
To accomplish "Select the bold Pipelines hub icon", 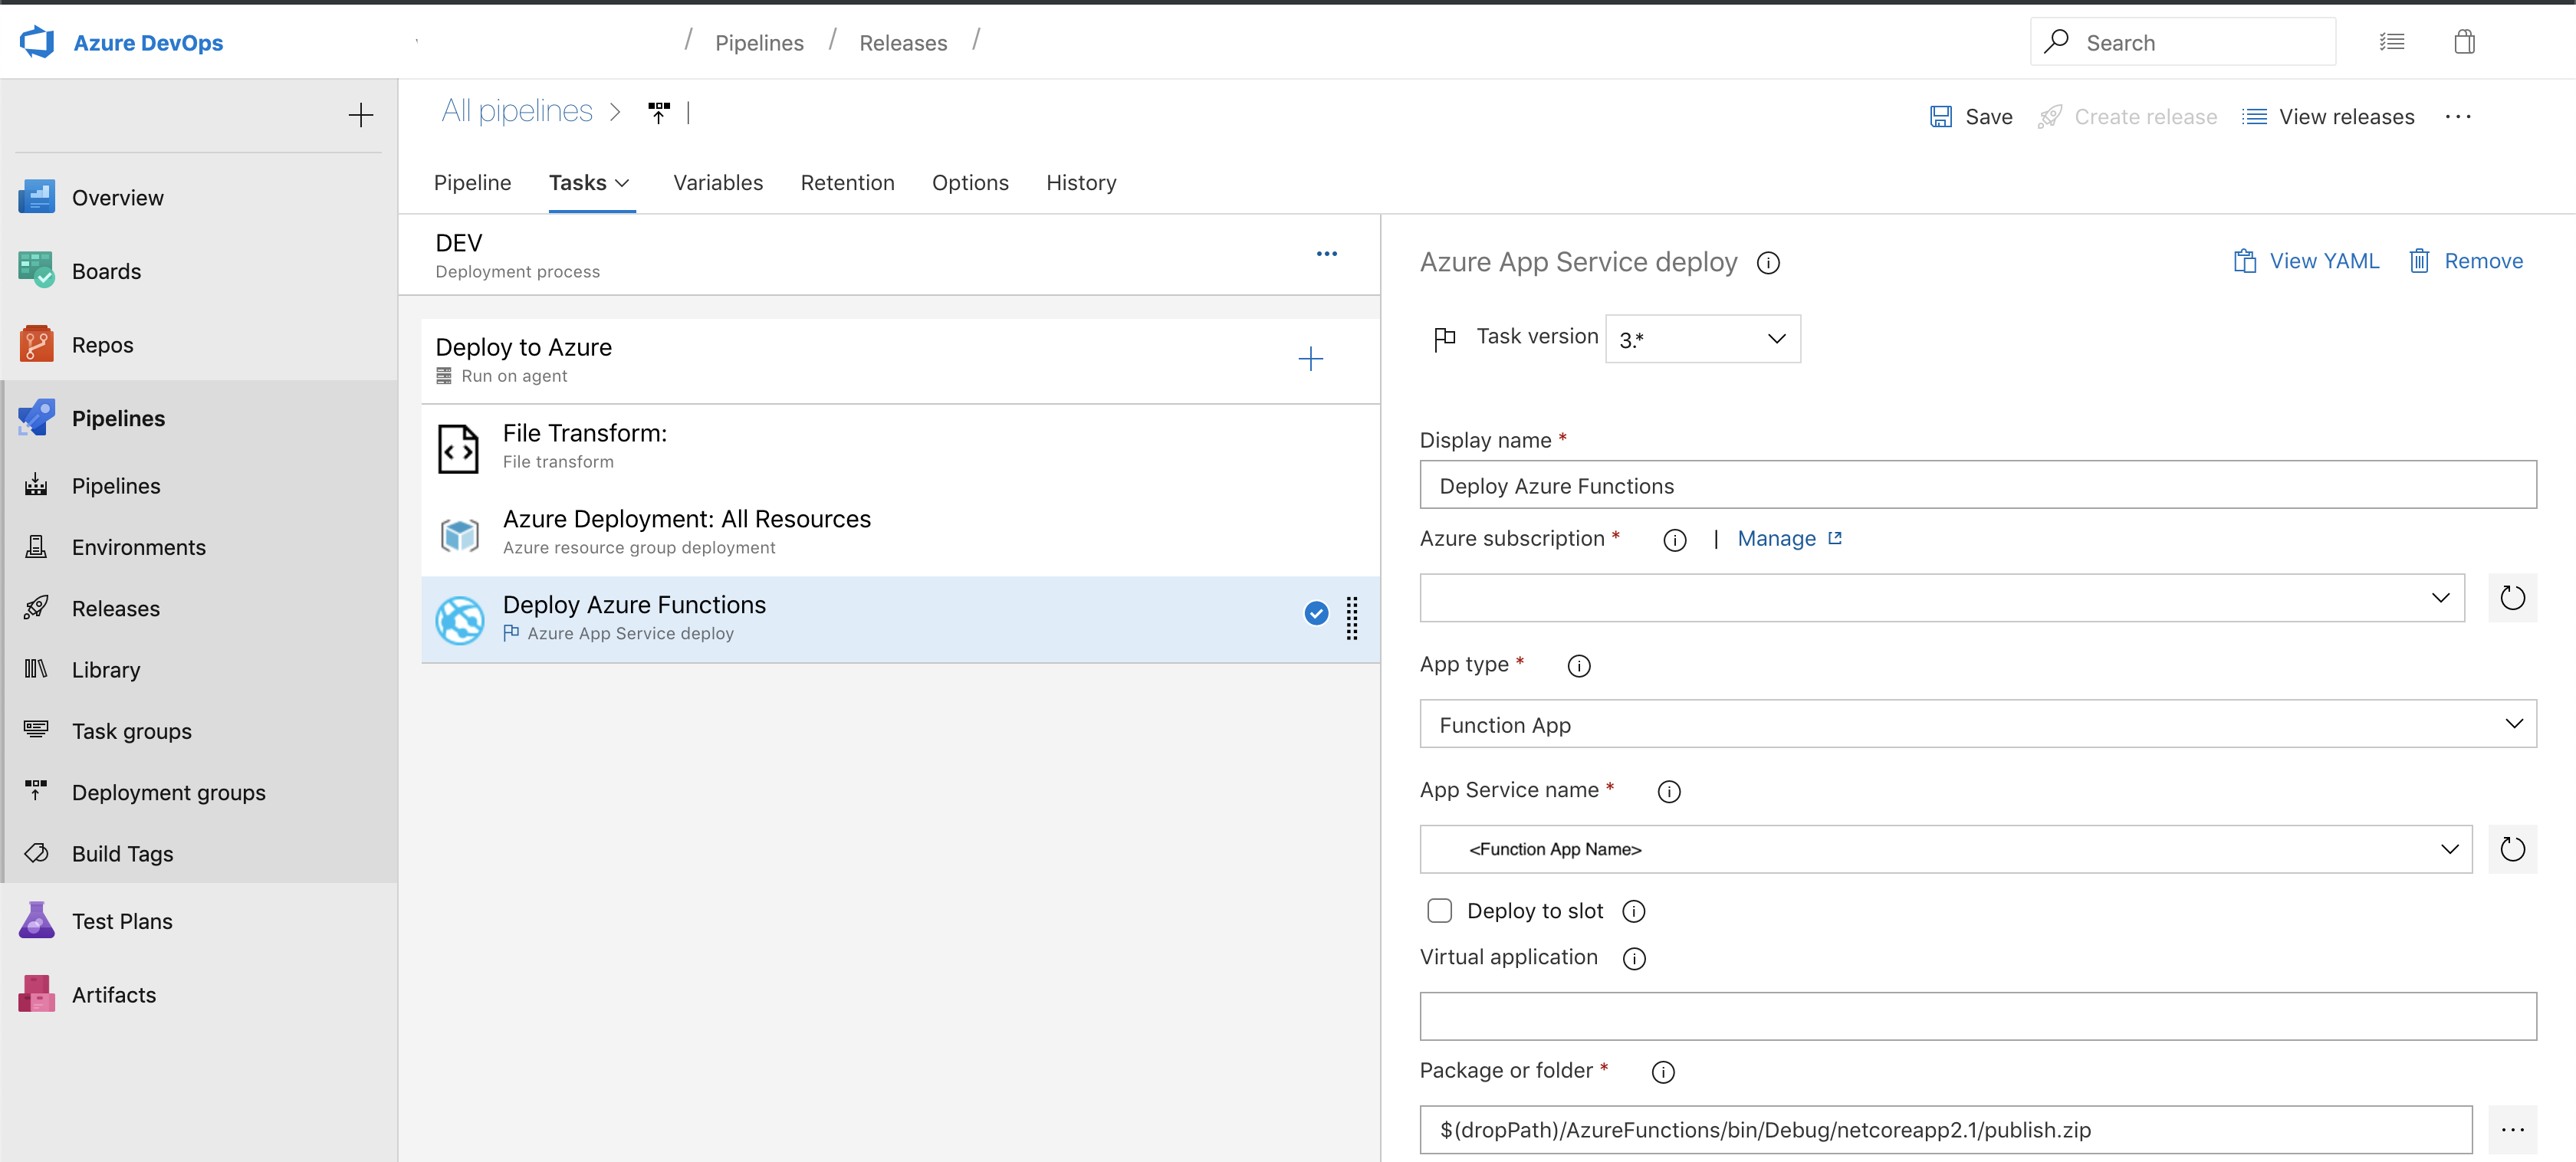I will tap(37, 418).
